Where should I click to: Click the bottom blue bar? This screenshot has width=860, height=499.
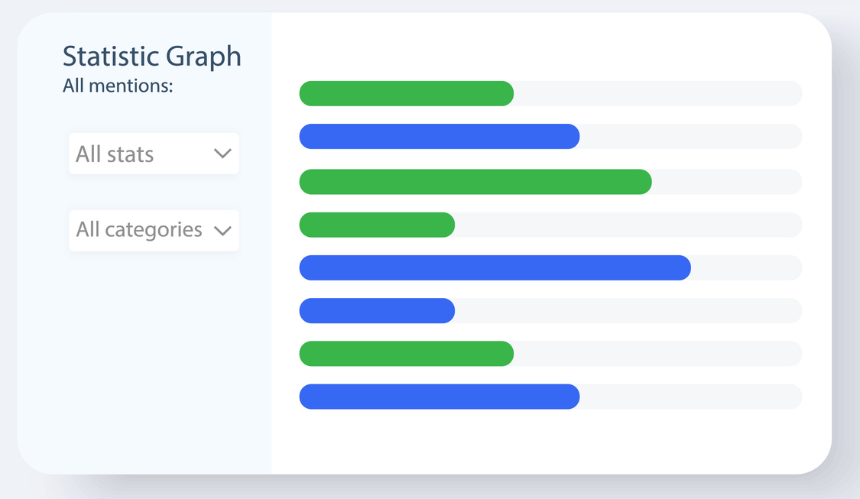pyautogui.click(x=439, y=397)
